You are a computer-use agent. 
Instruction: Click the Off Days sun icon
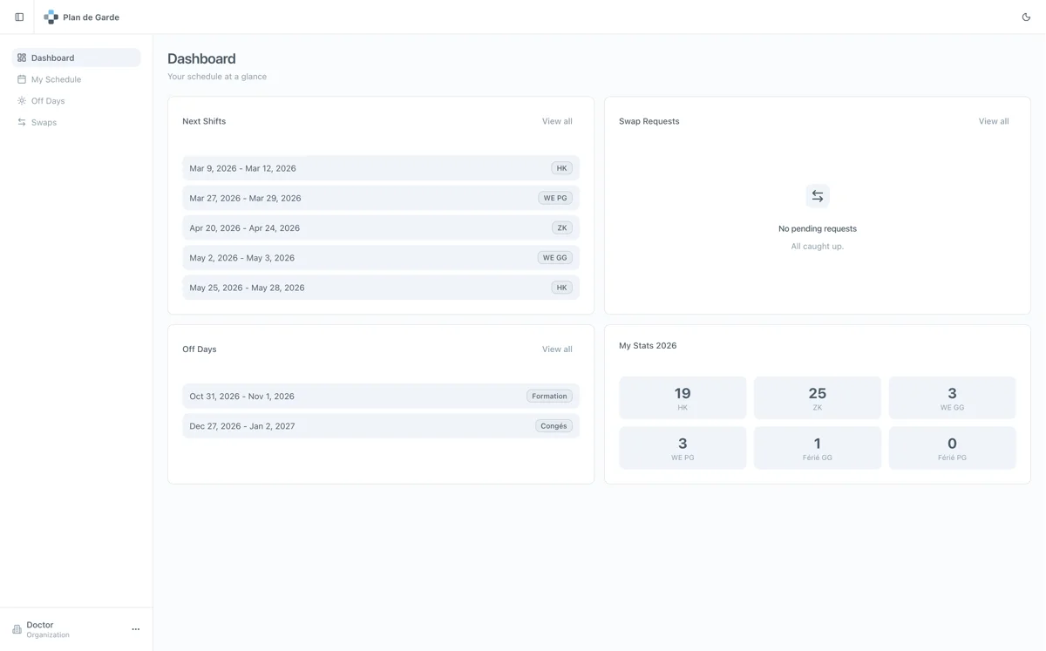coord(22,101)
